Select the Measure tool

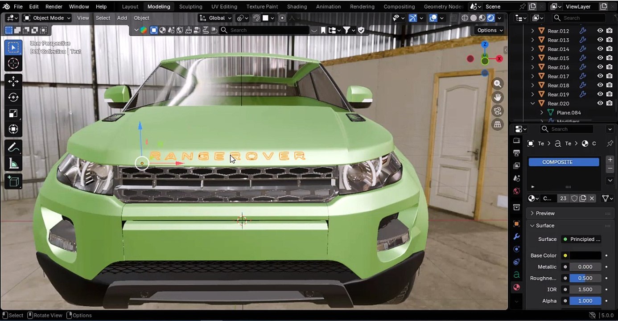13,164
